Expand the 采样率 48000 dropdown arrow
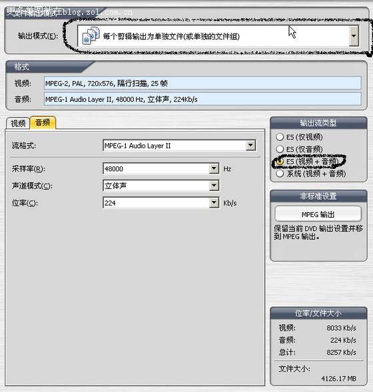Screen dimensions: 373x392 coord(214,168)
